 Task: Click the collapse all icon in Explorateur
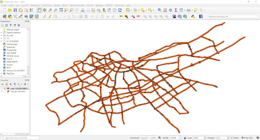click(15, 25)
